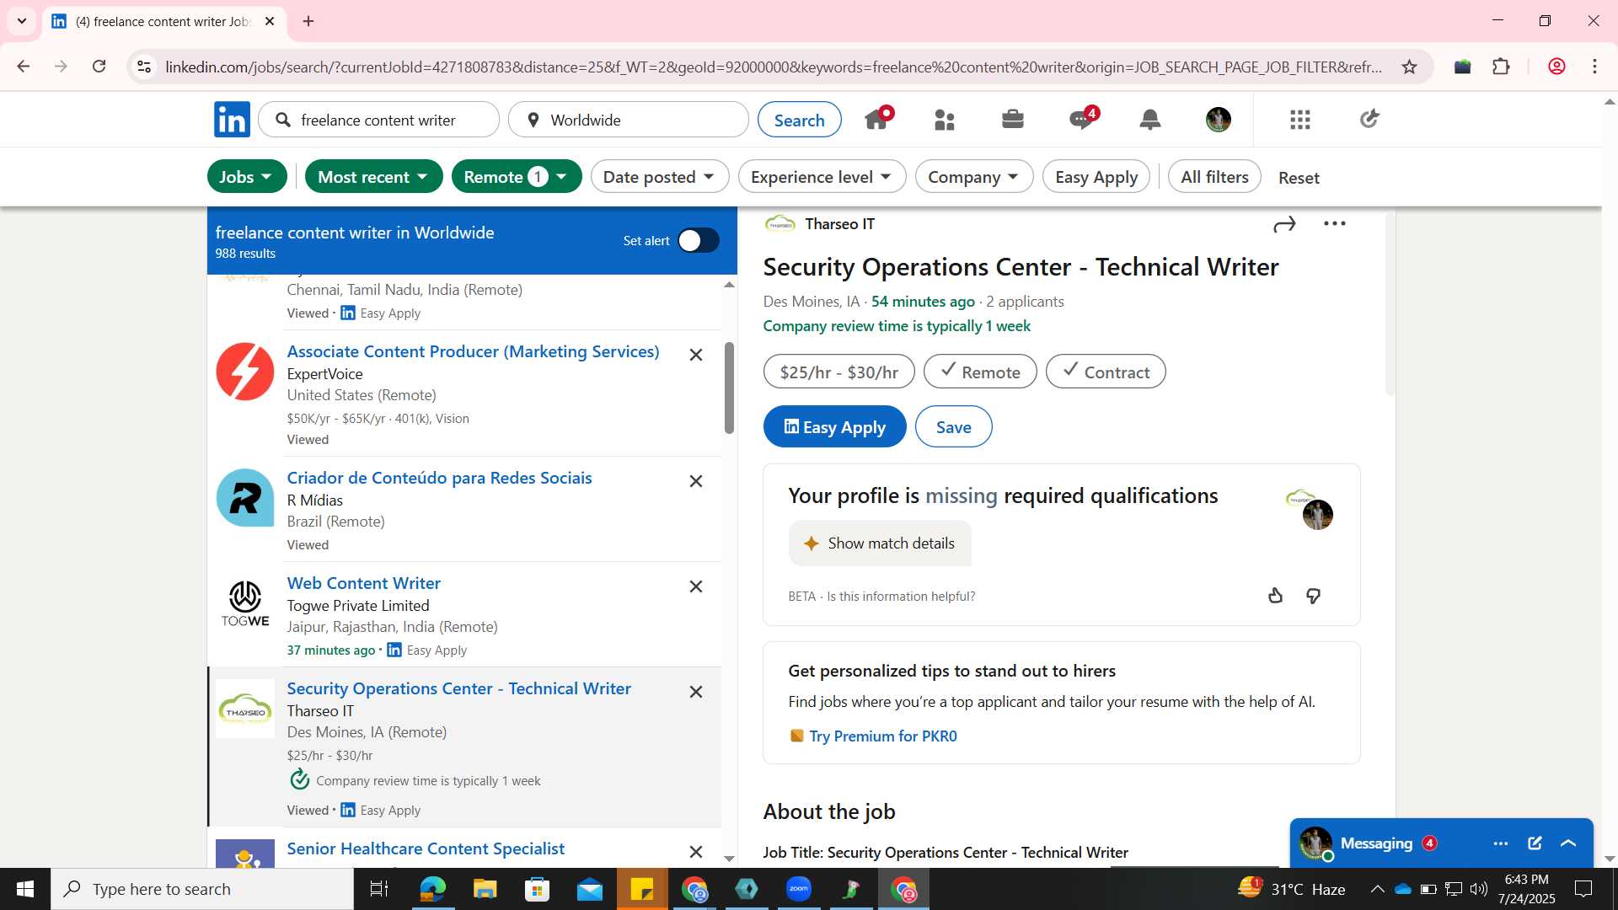Open Windows Start menu
The width and height of the screenshot is (1618, 910).
click(25, 889)
